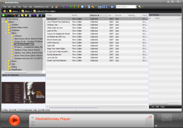
Task: Sort tracks by the Rating column header
Action: 134,15
